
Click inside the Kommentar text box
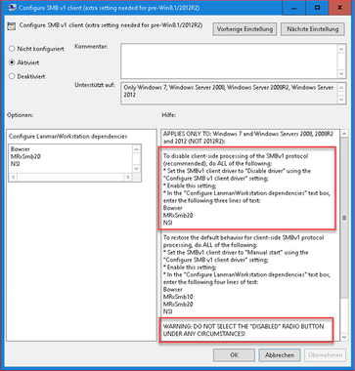click(x=229, y=62)
